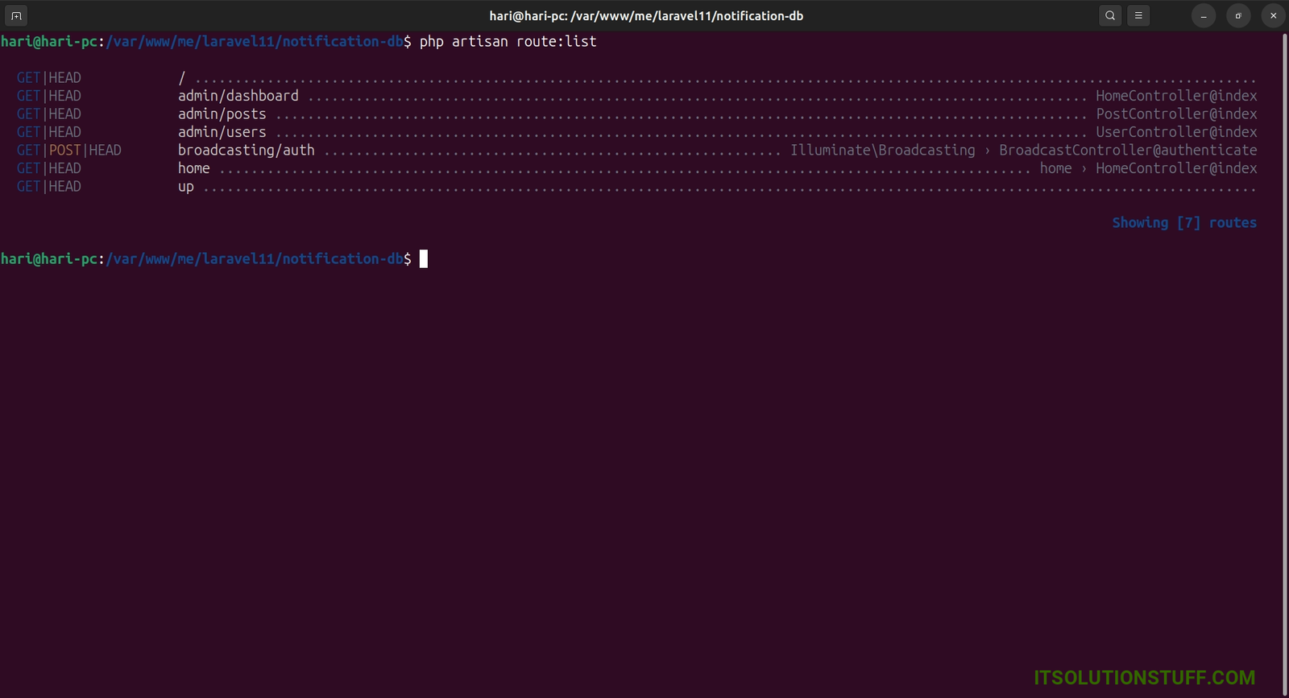Click PostController@index action text
Screen dimensions: 1289x698
(1175, 114)
